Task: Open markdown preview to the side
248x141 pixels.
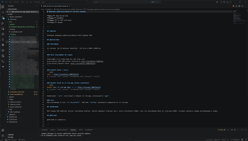Action: 236,6
